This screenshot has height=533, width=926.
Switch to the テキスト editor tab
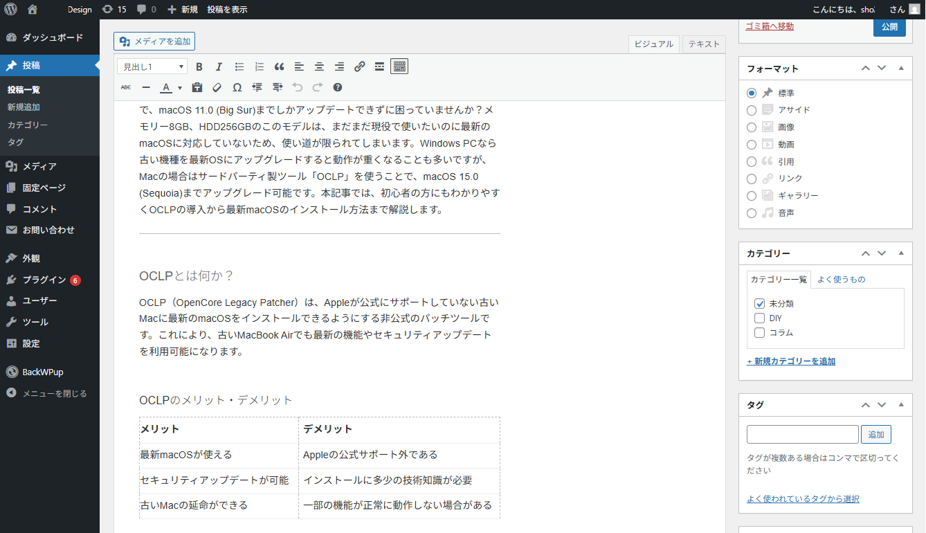[704, 44]
